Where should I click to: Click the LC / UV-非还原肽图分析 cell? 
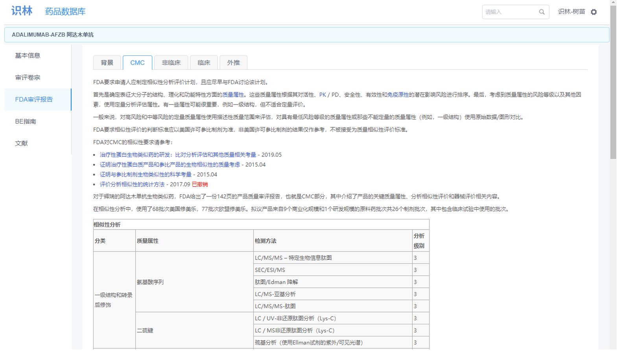click(333, 318)
